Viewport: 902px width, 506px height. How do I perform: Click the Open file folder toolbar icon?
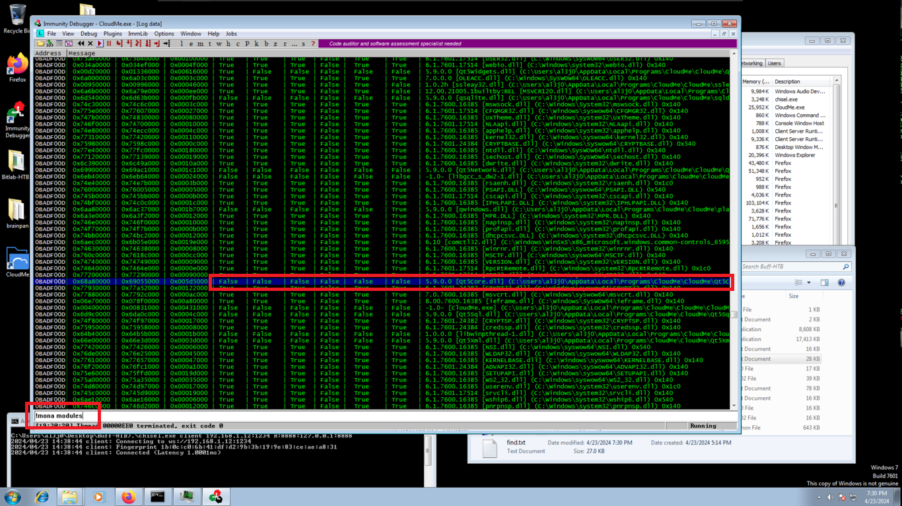pyautogui.click(x=40, y=44)
